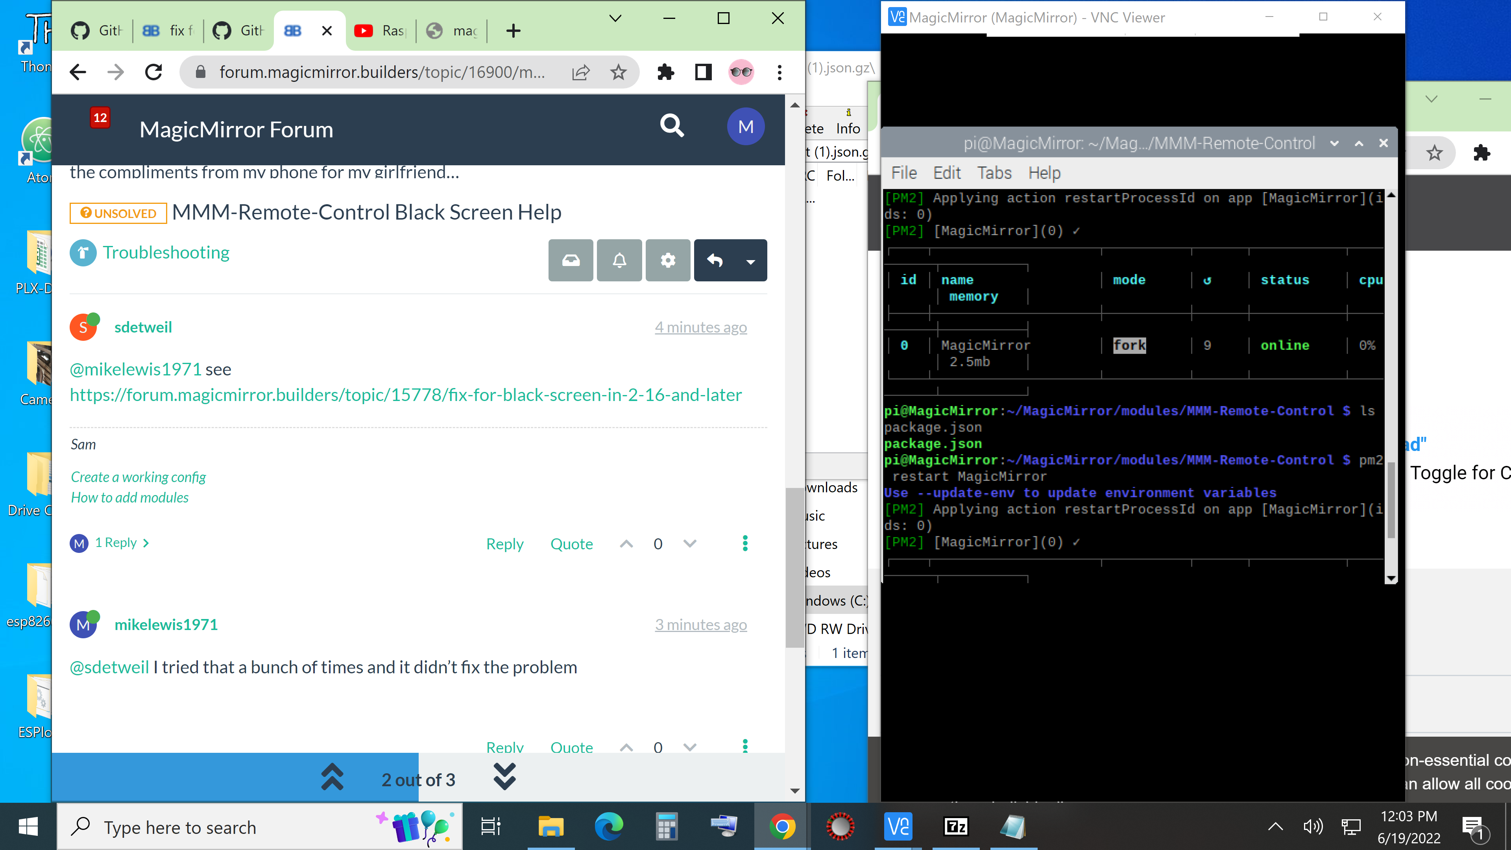The width and height of the screenshot is (1511, 850).
Task: Bookmark this page with the star icon
Action: [x=618, y=72]
